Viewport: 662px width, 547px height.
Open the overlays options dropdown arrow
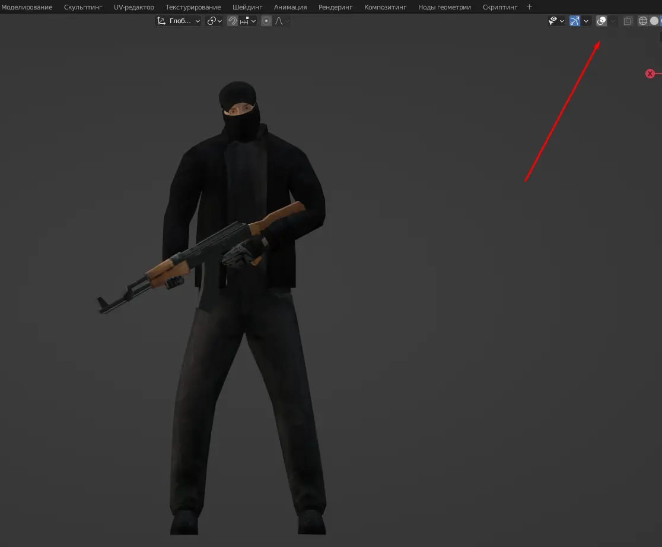click(x=613, y=21)
